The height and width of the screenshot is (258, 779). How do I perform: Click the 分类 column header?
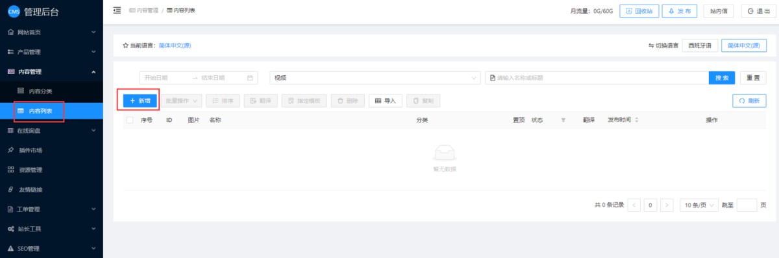point(422,120)
